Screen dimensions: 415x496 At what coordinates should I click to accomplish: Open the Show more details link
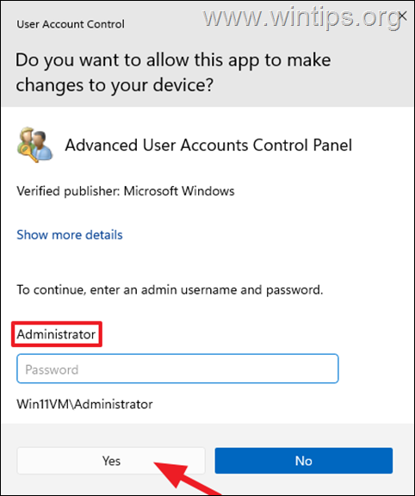click(70, 235)
